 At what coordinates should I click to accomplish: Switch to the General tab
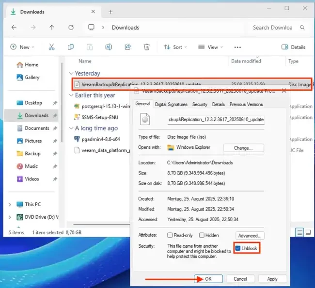143,104
